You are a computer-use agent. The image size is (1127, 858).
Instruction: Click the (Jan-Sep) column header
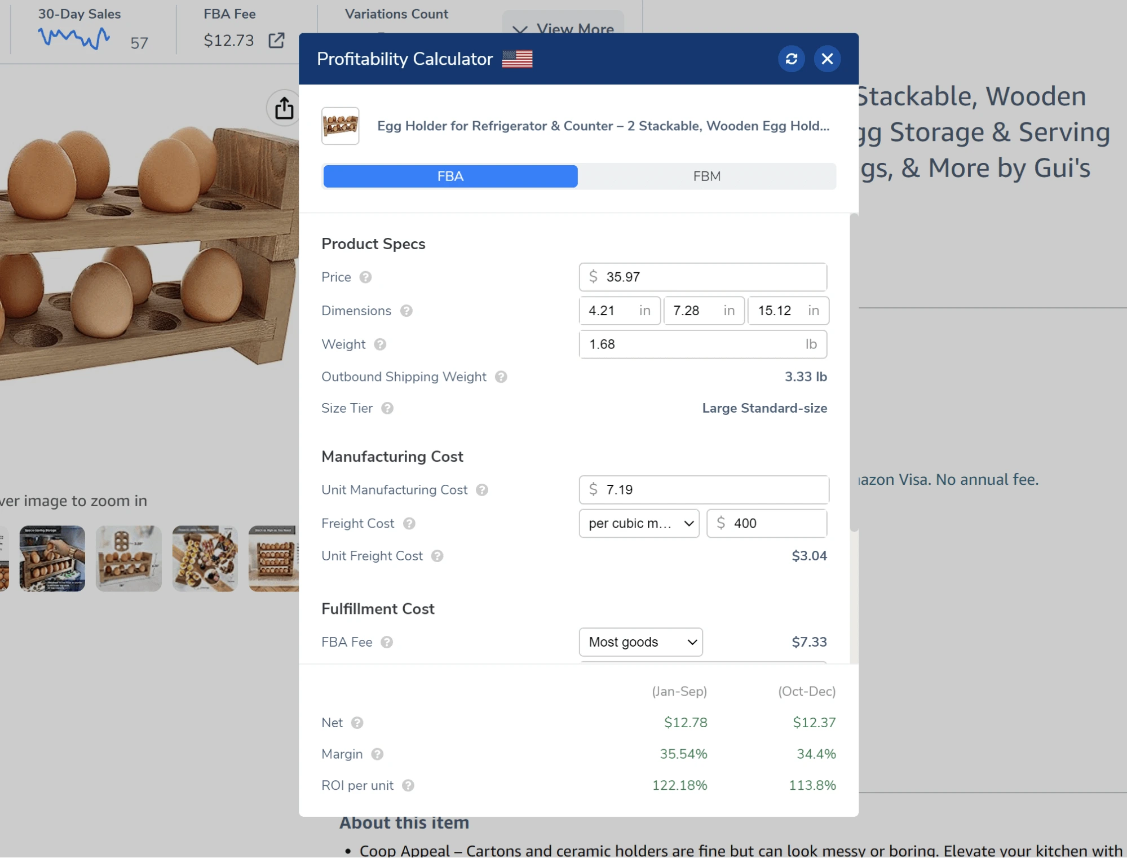click(679, 692)
